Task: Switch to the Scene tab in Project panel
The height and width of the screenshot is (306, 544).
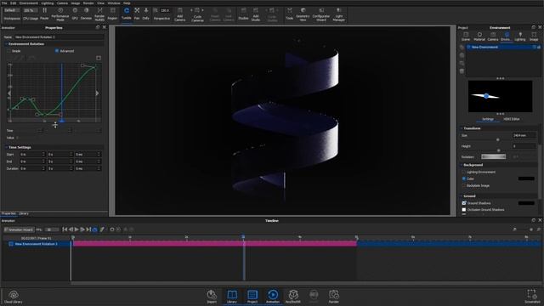Action: [466, 37]
